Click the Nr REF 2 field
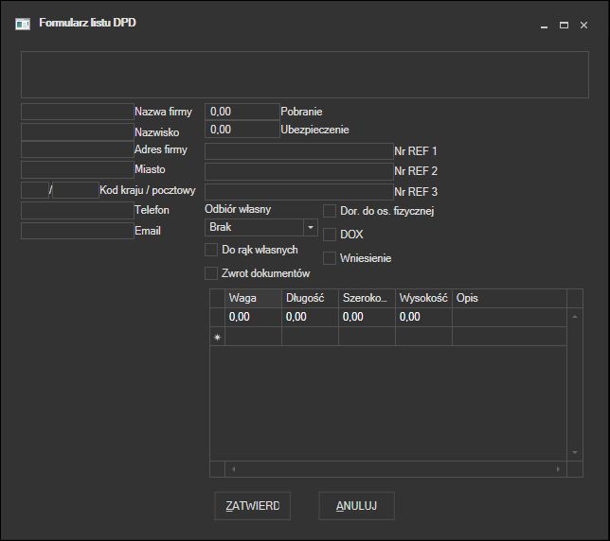The width and height of the screenshot is (610, 541). (299, 171)
